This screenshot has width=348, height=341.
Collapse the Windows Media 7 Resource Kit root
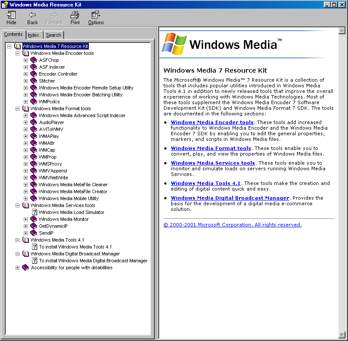tap(9, 46)
